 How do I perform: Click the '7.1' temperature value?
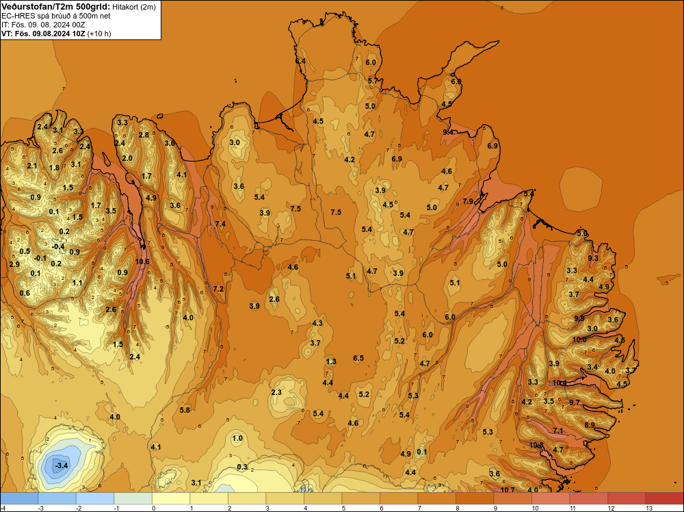(x=558, y=431)
